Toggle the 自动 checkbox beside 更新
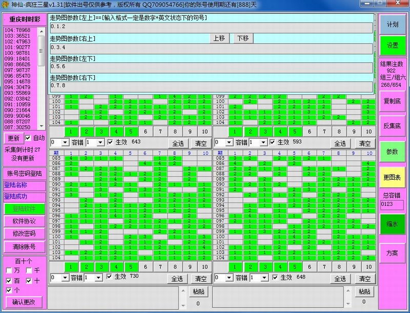 pyautogui.click(x=28, y=138)
